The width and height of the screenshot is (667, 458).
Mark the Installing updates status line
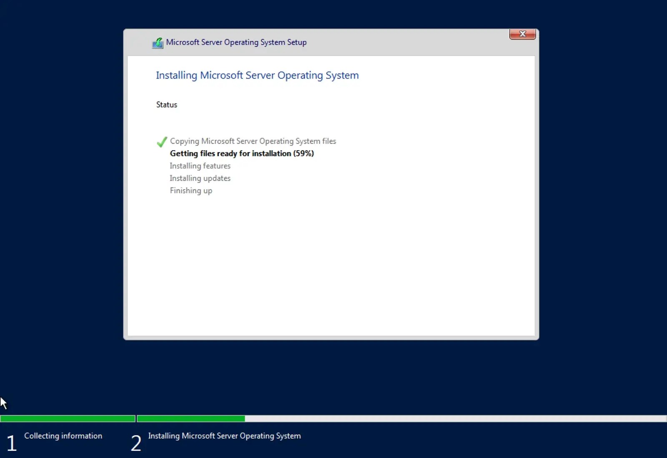pyautogui.click(x=200, y=178)
